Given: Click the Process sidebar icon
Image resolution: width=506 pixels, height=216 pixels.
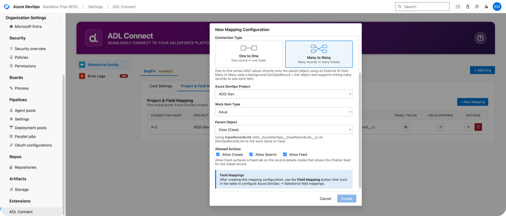Looking at the screenshot, I should tap(11, 89).
